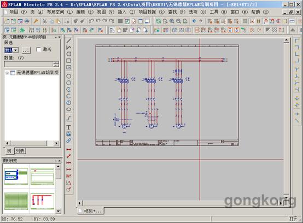Screen dimensions: 303x223
Task: Click the 数值 value stepper arrows
Action: tap(56, 64)
